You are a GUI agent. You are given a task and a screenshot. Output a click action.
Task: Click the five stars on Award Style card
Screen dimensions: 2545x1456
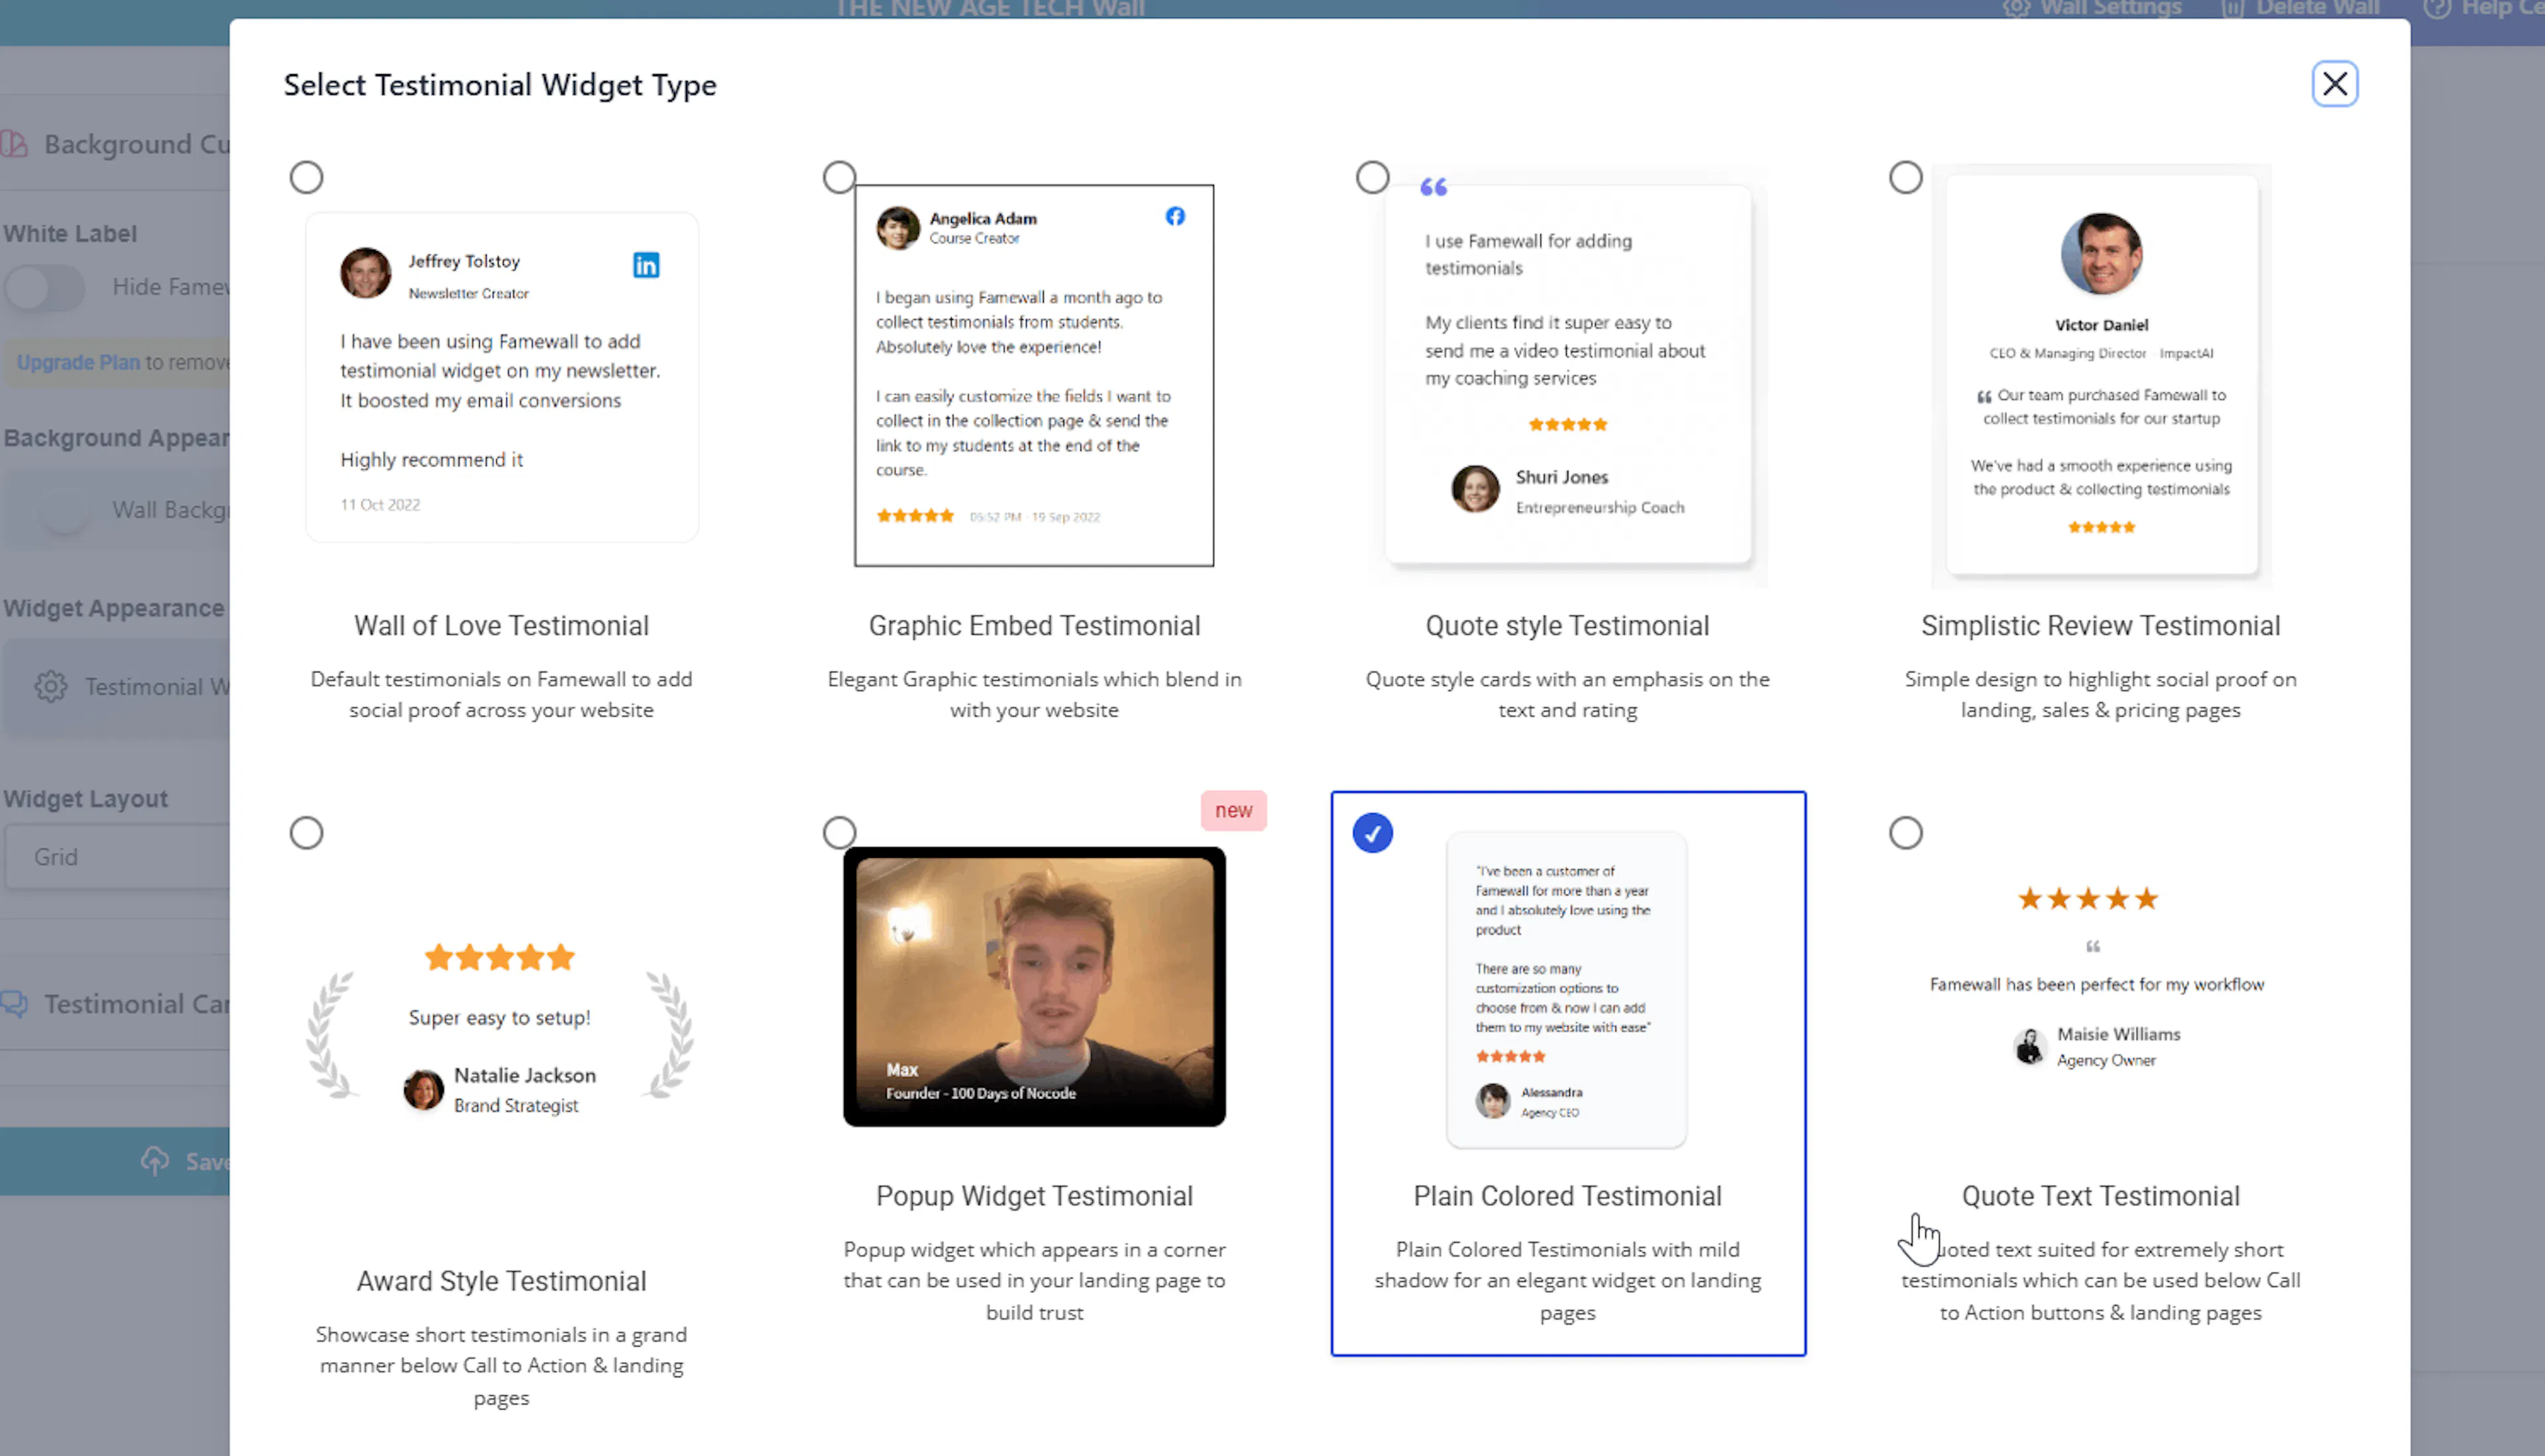pos(500,957)
